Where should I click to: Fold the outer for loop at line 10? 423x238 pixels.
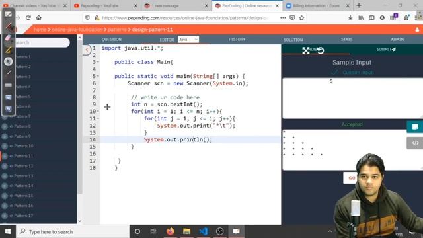click(98, 112)
